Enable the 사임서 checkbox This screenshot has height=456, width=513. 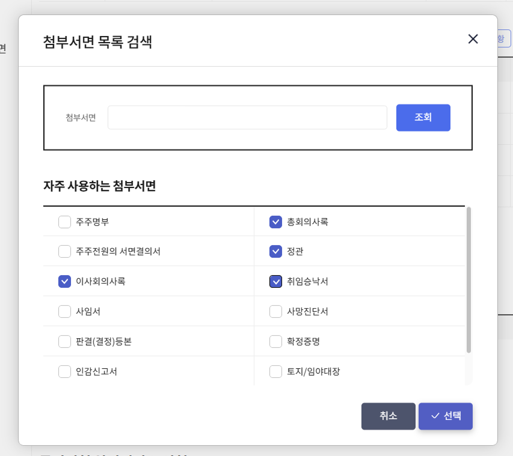click(x=64, y=311)
